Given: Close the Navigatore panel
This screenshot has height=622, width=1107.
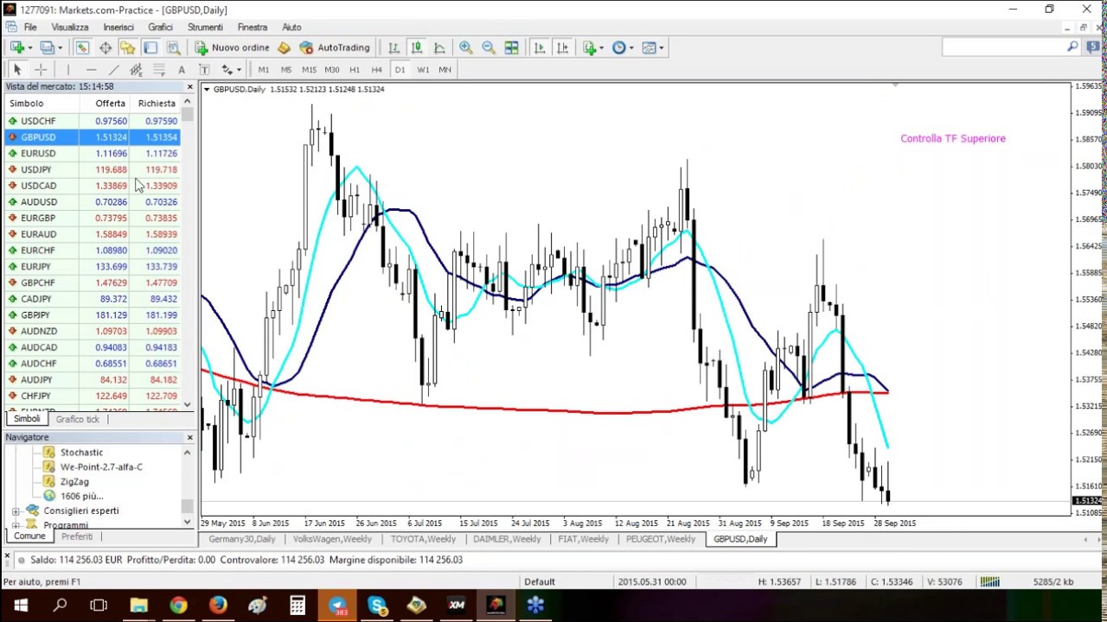Looking at the screenshot, I should [189, 437].
